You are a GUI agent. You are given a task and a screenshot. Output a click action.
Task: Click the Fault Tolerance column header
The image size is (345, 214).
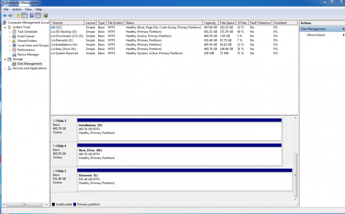(x=260, y=23)
